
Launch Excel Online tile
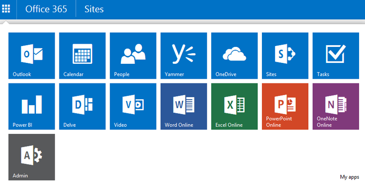click(235, 107)
